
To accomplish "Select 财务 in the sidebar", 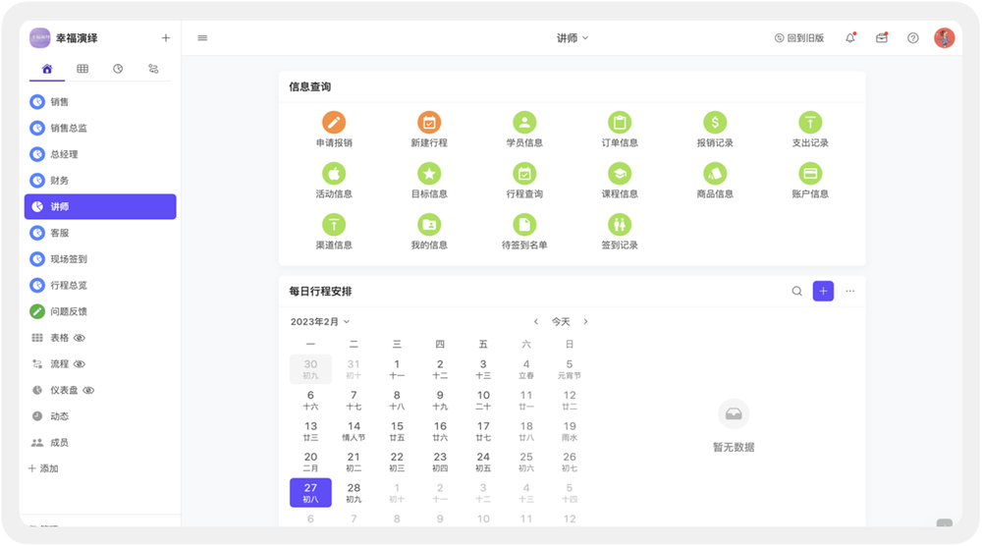I will (x=60, y=181).
